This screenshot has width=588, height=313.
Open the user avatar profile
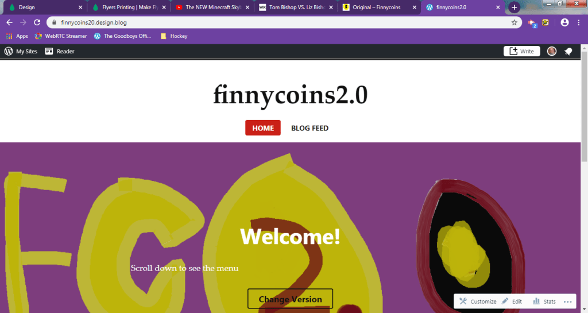pyautogui.click(x=552, y=51)
